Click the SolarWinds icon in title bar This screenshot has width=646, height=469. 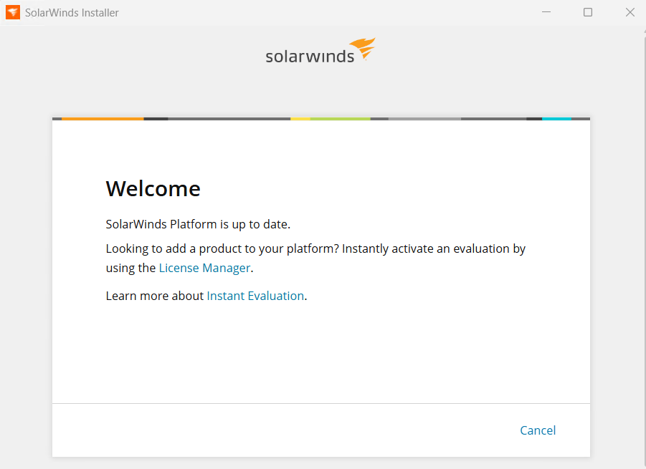click(12, 12)
